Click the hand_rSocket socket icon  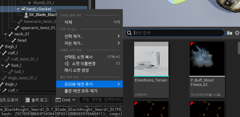[23, 9]
